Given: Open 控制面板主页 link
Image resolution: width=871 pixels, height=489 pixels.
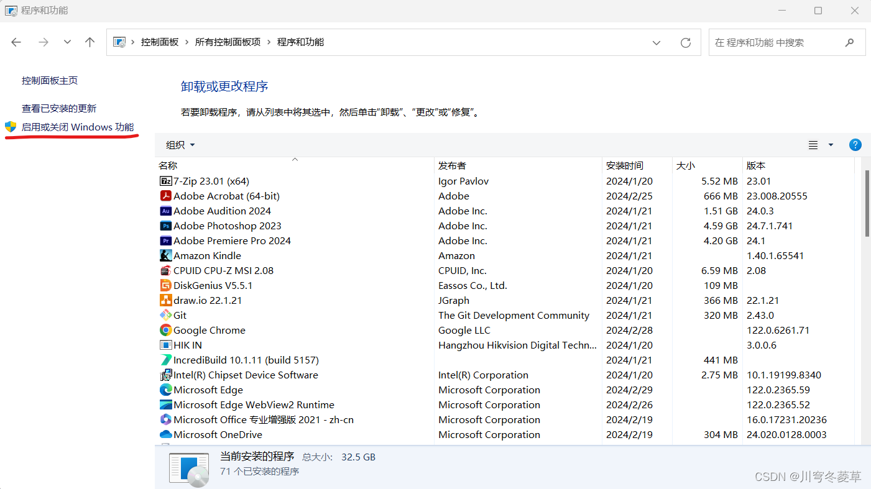Looking at the screenshot, I should 50,81.
